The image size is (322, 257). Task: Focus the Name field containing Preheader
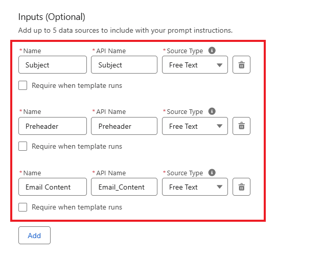(53, 126)
